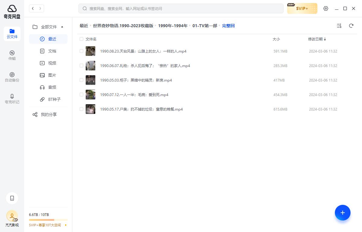Open the 完整回 link
362x232 pixels.
pyautogui.click(x=228, y=26)
